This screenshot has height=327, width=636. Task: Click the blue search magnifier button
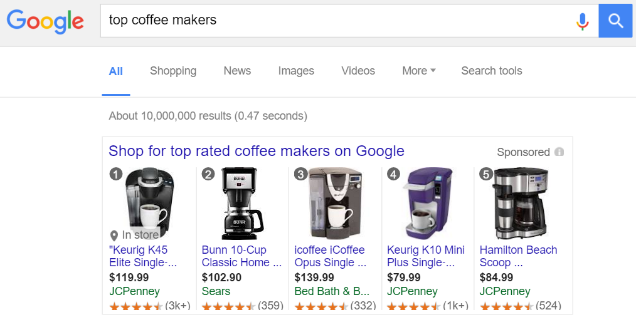[615, 21]
